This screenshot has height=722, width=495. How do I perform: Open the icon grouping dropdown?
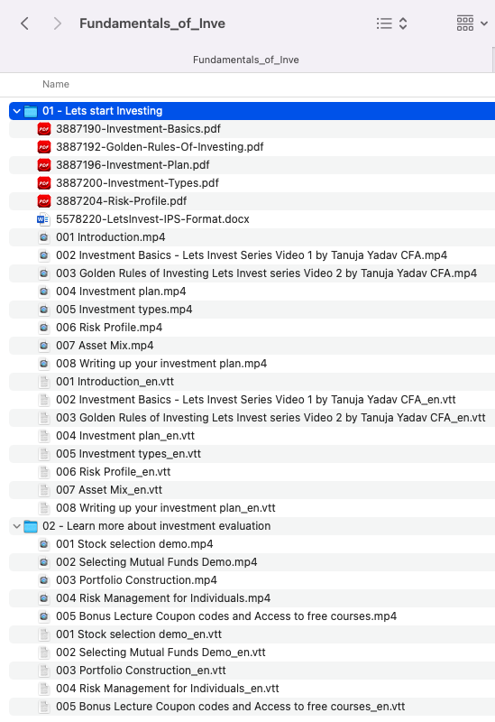click(x=472, y=23)
